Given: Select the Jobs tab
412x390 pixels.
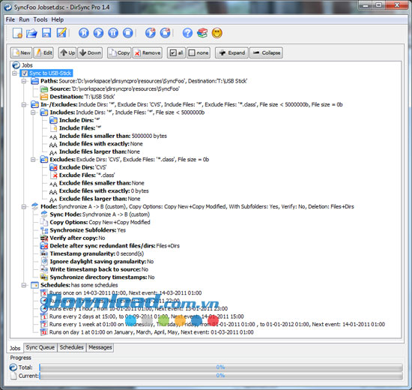Looking at the screenshot, I should (x=15, y=348).
